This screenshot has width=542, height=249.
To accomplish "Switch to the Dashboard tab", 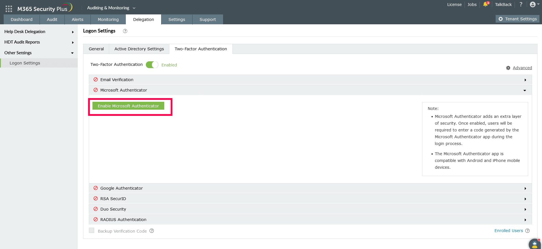I will coord(21,20).
